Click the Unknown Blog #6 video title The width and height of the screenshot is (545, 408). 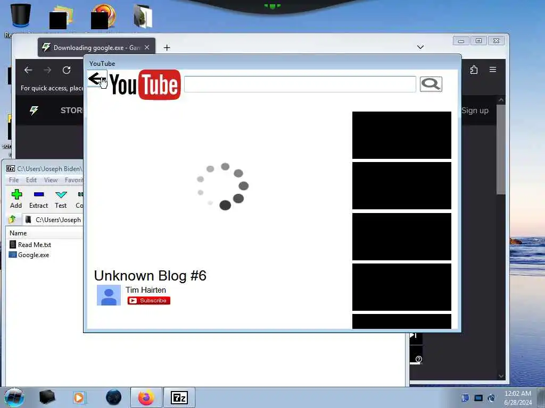pos(150,276)
